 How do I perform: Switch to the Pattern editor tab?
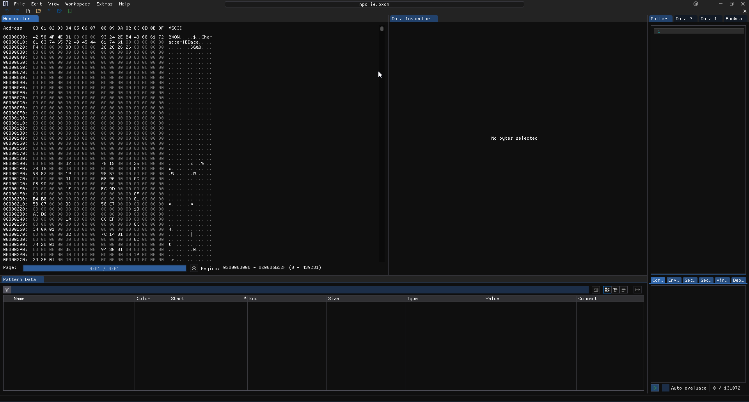(660, 19)
